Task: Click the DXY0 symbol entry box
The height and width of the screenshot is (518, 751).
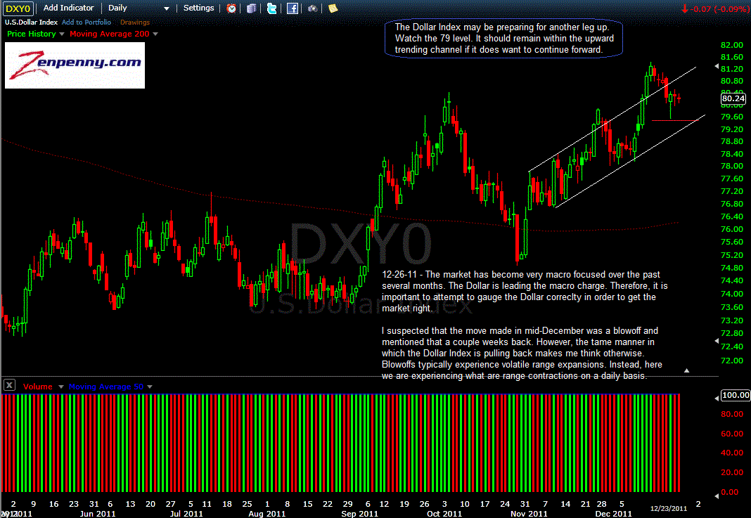Action: tap(18, 8)
